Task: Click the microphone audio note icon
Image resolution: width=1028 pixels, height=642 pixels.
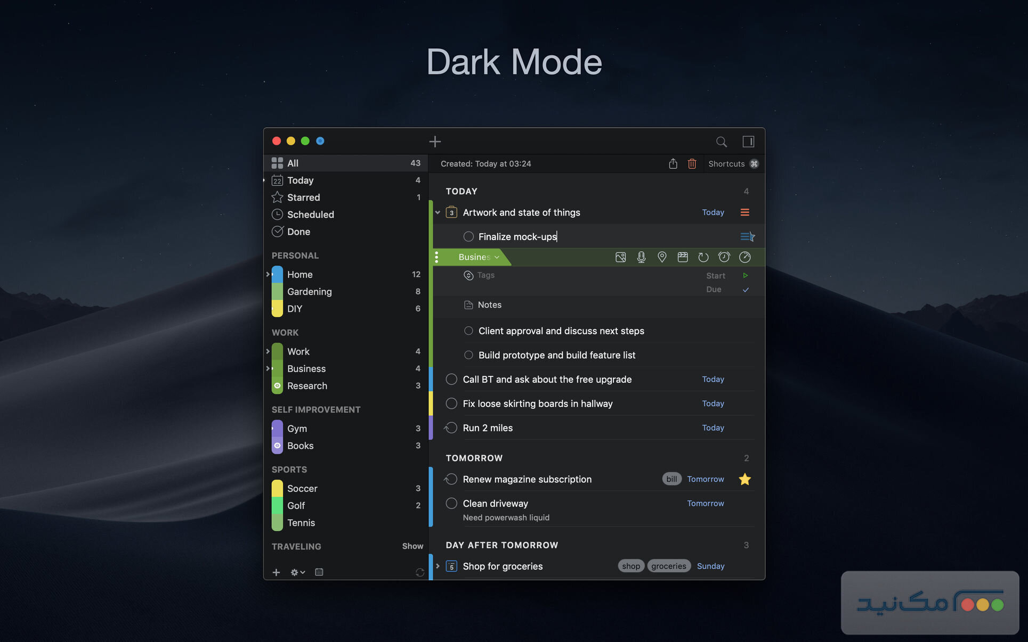Action: click(x=641, y=257)
